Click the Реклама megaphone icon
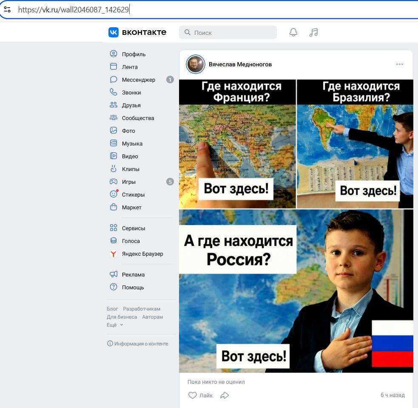The image size is (418, 408). 114,274
